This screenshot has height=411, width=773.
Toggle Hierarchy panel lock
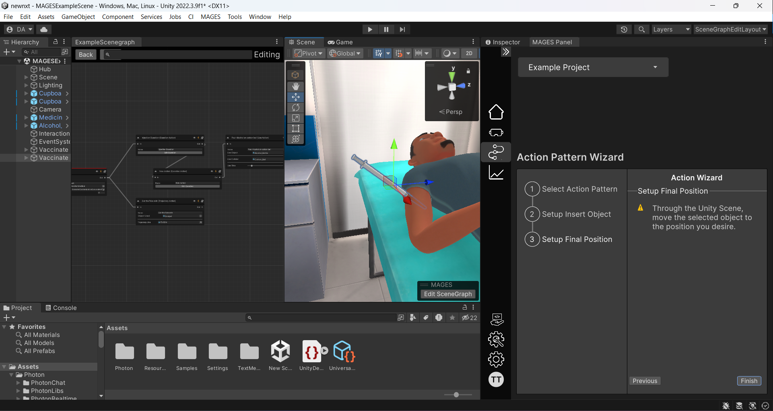coord(56,41)
